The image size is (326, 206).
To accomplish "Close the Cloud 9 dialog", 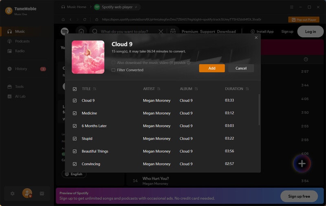I will tap(256, 37).
